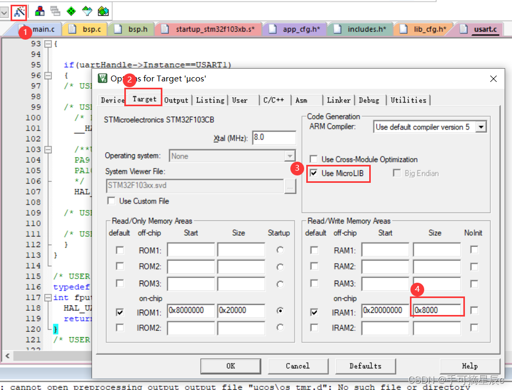Open the Utilities tab
Screen dimensions: 512x390
click(x=408, y=100)
